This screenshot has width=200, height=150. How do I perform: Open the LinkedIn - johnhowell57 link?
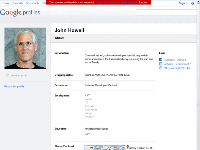coord(177,64)
